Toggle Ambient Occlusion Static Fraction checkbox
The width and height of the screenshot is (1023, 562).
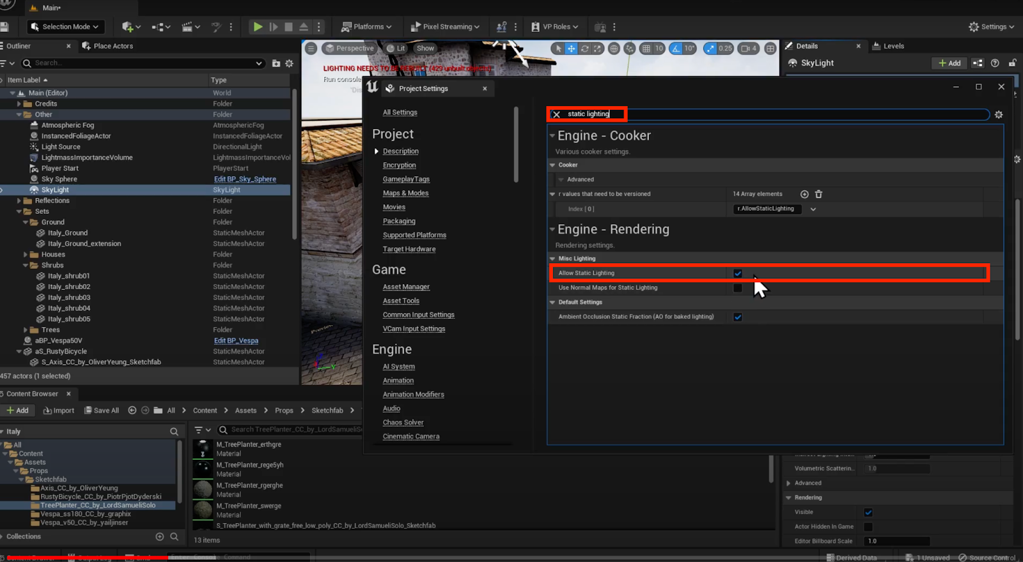(738, 317)
